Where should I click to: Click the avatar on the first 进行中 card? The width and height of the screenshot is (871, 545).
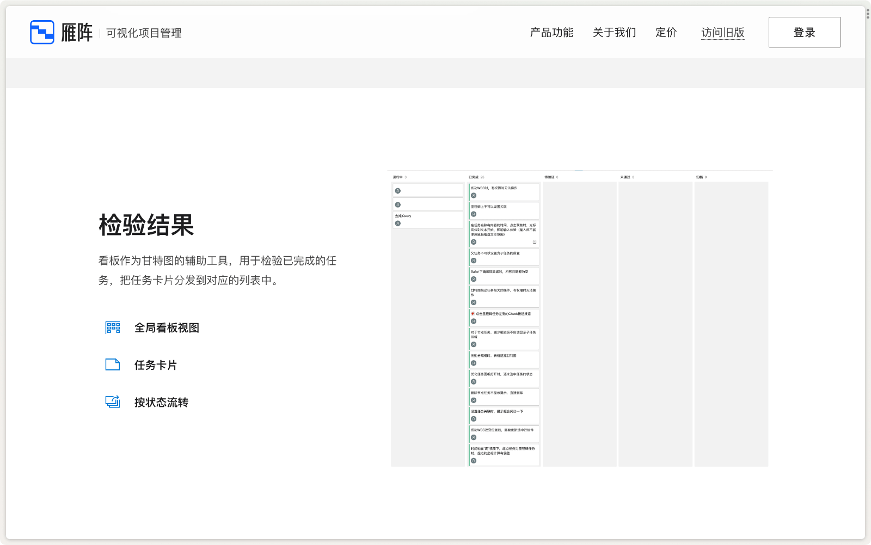pos(398,190)
